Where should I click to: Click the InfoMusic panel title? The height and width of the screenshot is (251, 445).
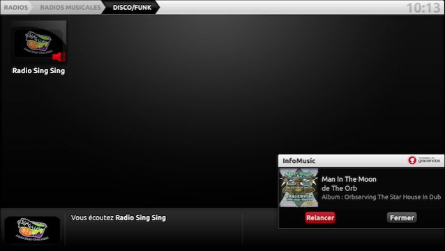299,161
